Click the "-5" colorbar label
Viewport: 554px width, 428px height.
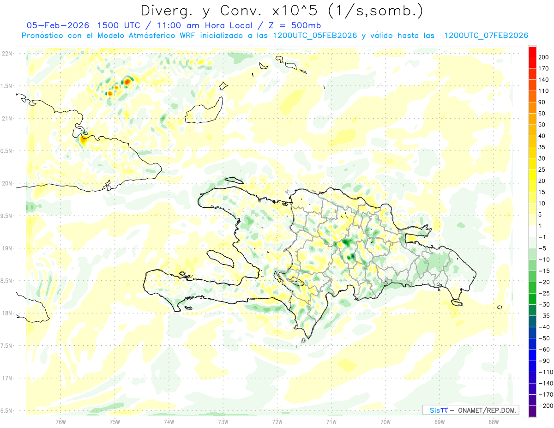point(542,248)
